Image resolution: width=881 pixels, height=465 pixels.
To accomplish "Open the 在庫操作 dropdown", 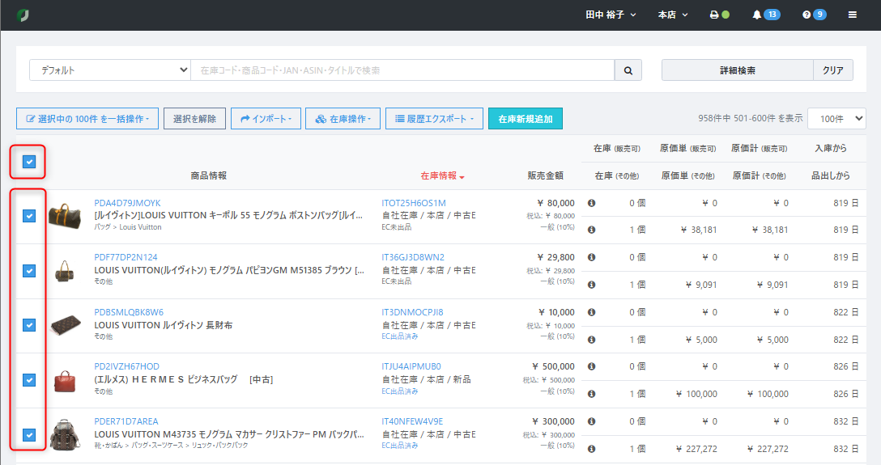I will (343, 119).
